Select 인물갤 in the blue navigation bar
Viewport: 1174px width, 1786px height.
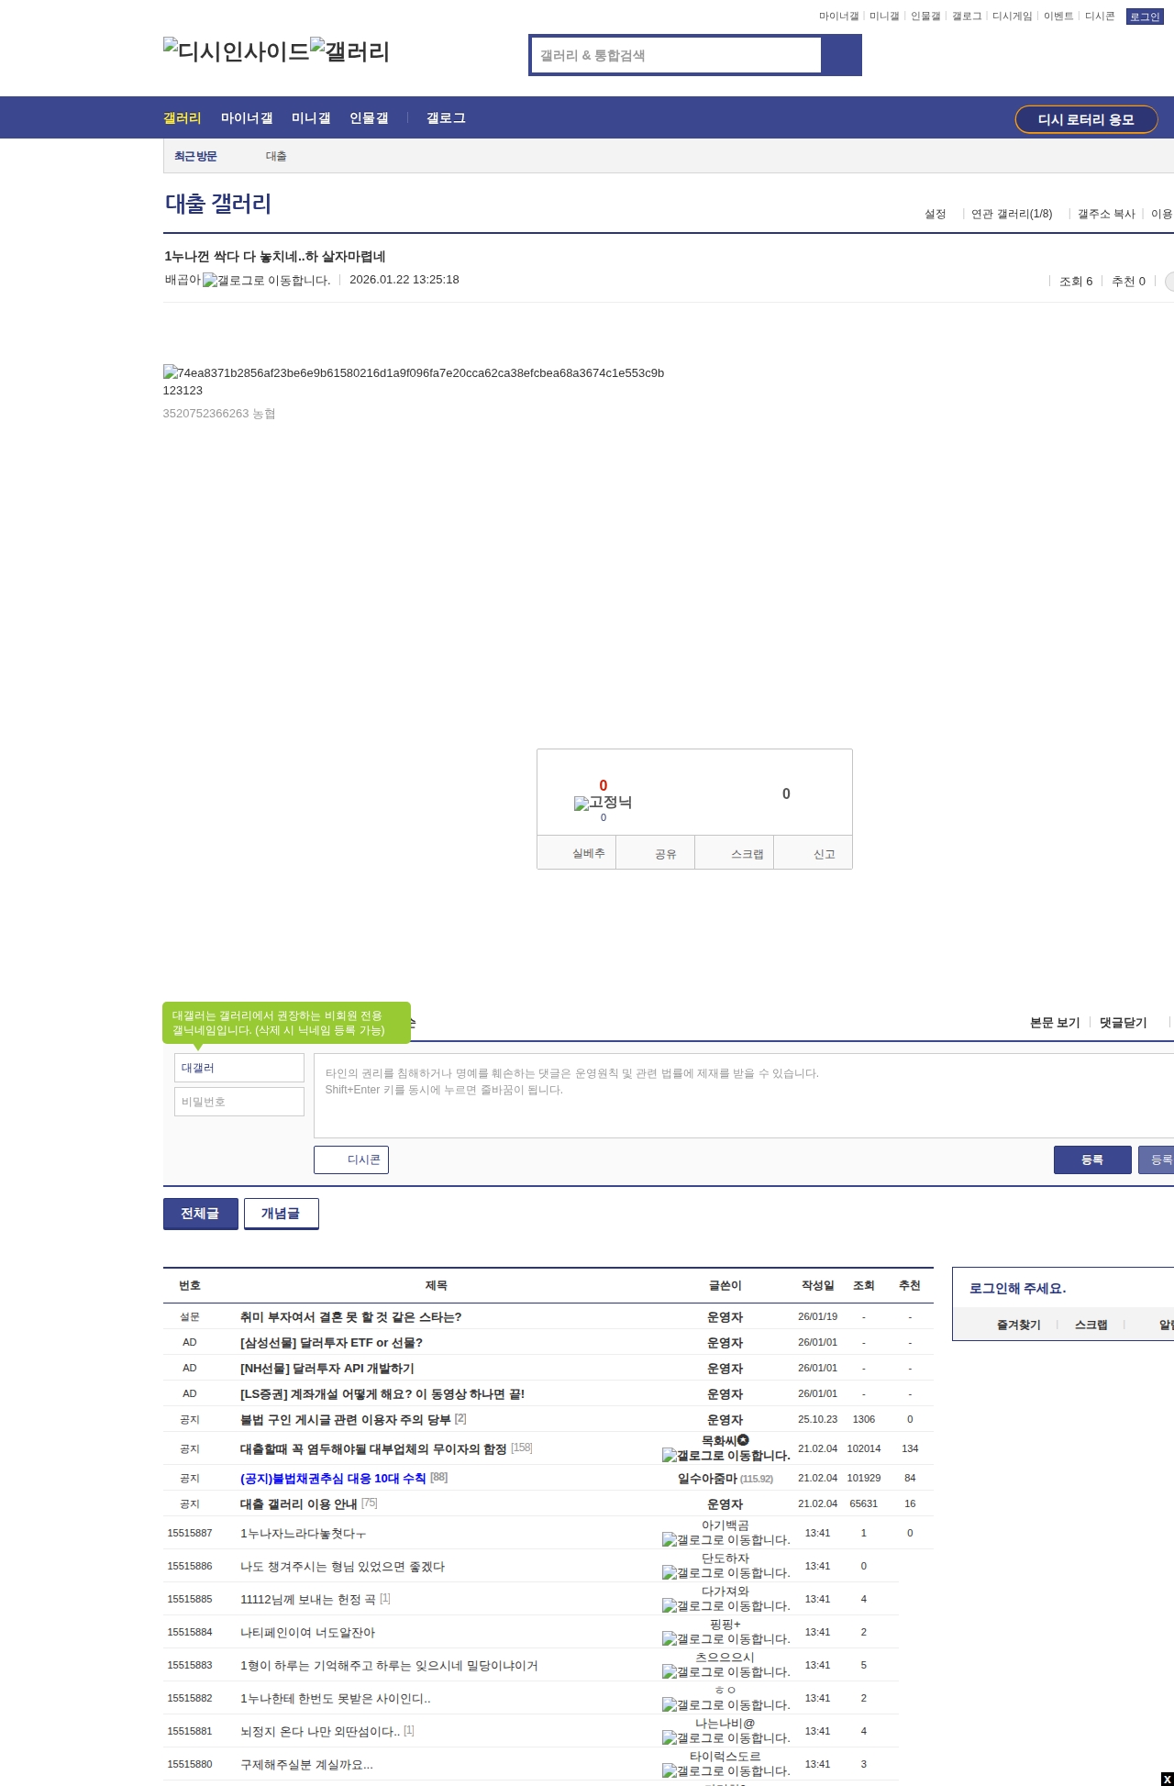pos(369,118)
